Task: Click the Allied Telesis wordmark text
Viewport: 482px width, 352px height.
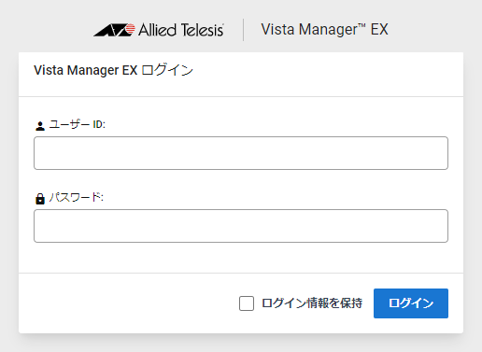Action: [x=181, y=30]
